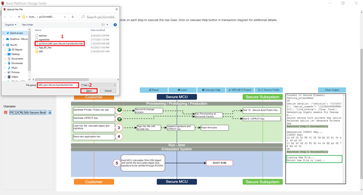Click the Search pic32cmls6 search field
The width and height of the screenshot is (363, 195).
98,17
